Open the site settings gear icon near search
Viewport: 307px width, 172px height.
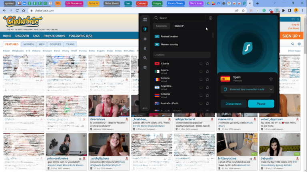tap(299, 44)
